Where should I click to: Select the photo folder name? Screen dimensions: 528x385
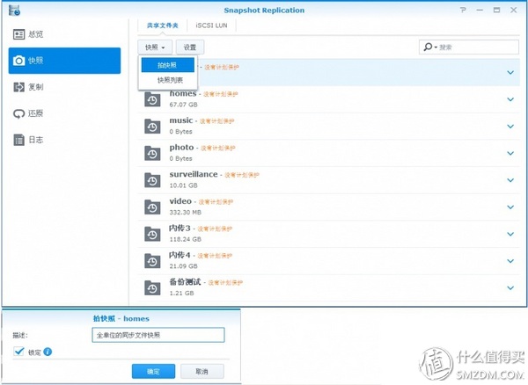point(181,148)
